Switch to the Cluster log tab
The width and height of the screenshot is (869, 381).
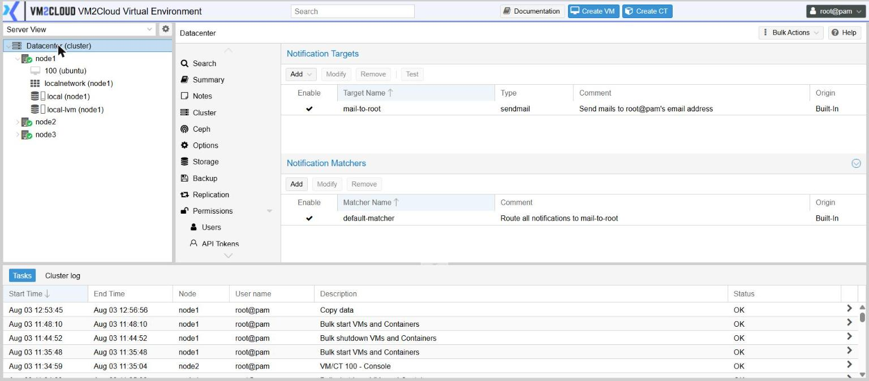tap(63, 276)
